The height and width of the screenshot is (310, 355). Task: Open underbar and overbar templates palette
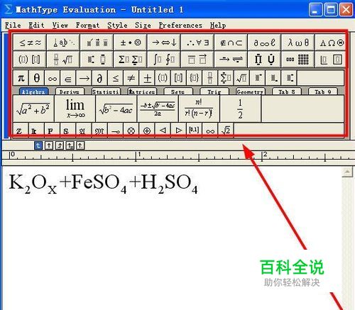click(197, 60)
